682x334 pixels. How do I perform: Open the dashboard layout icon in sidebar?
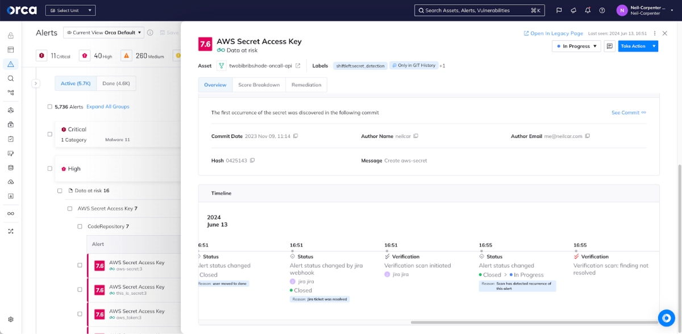(11, 50)
